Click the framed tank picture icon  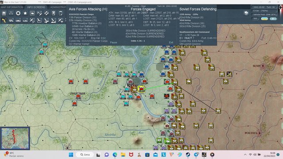pos(32,13)
